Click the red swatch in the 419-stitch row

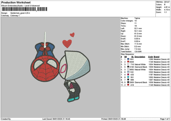128,85
